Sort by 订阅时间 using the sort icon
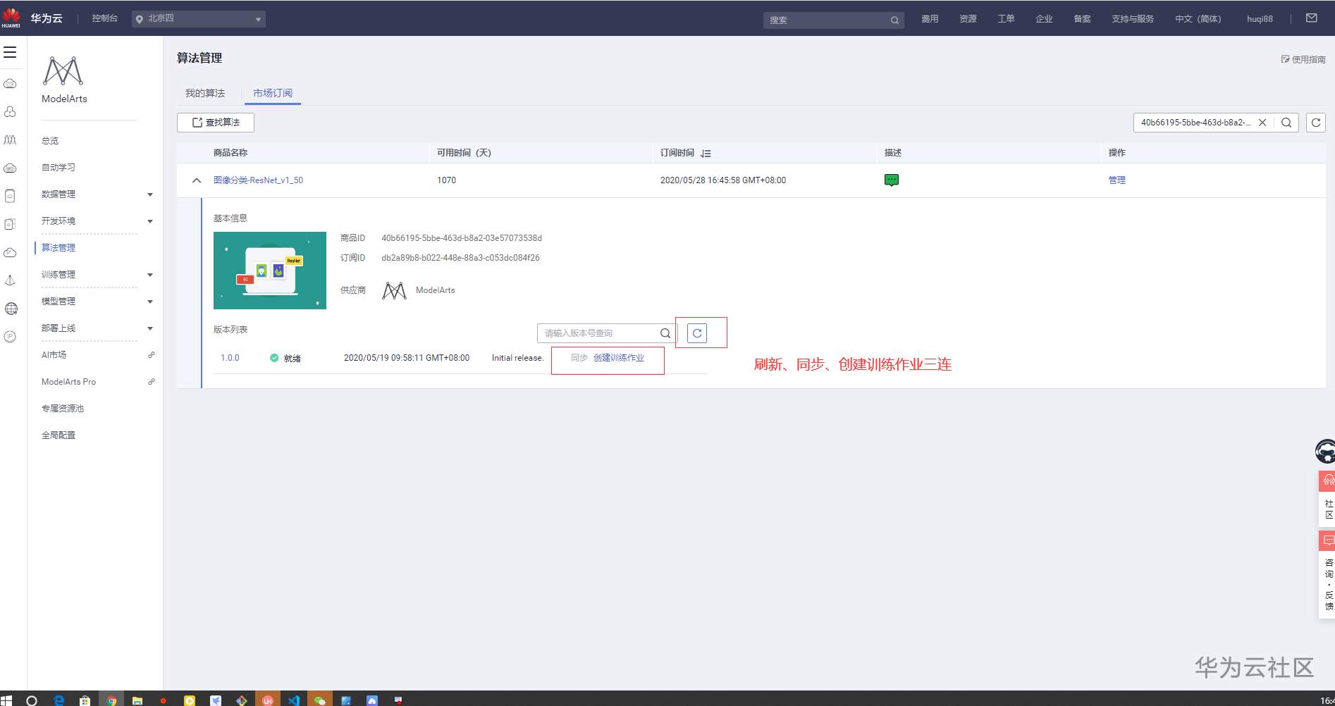Viewport: 1335px width, 706px height. tap(706, 153)
